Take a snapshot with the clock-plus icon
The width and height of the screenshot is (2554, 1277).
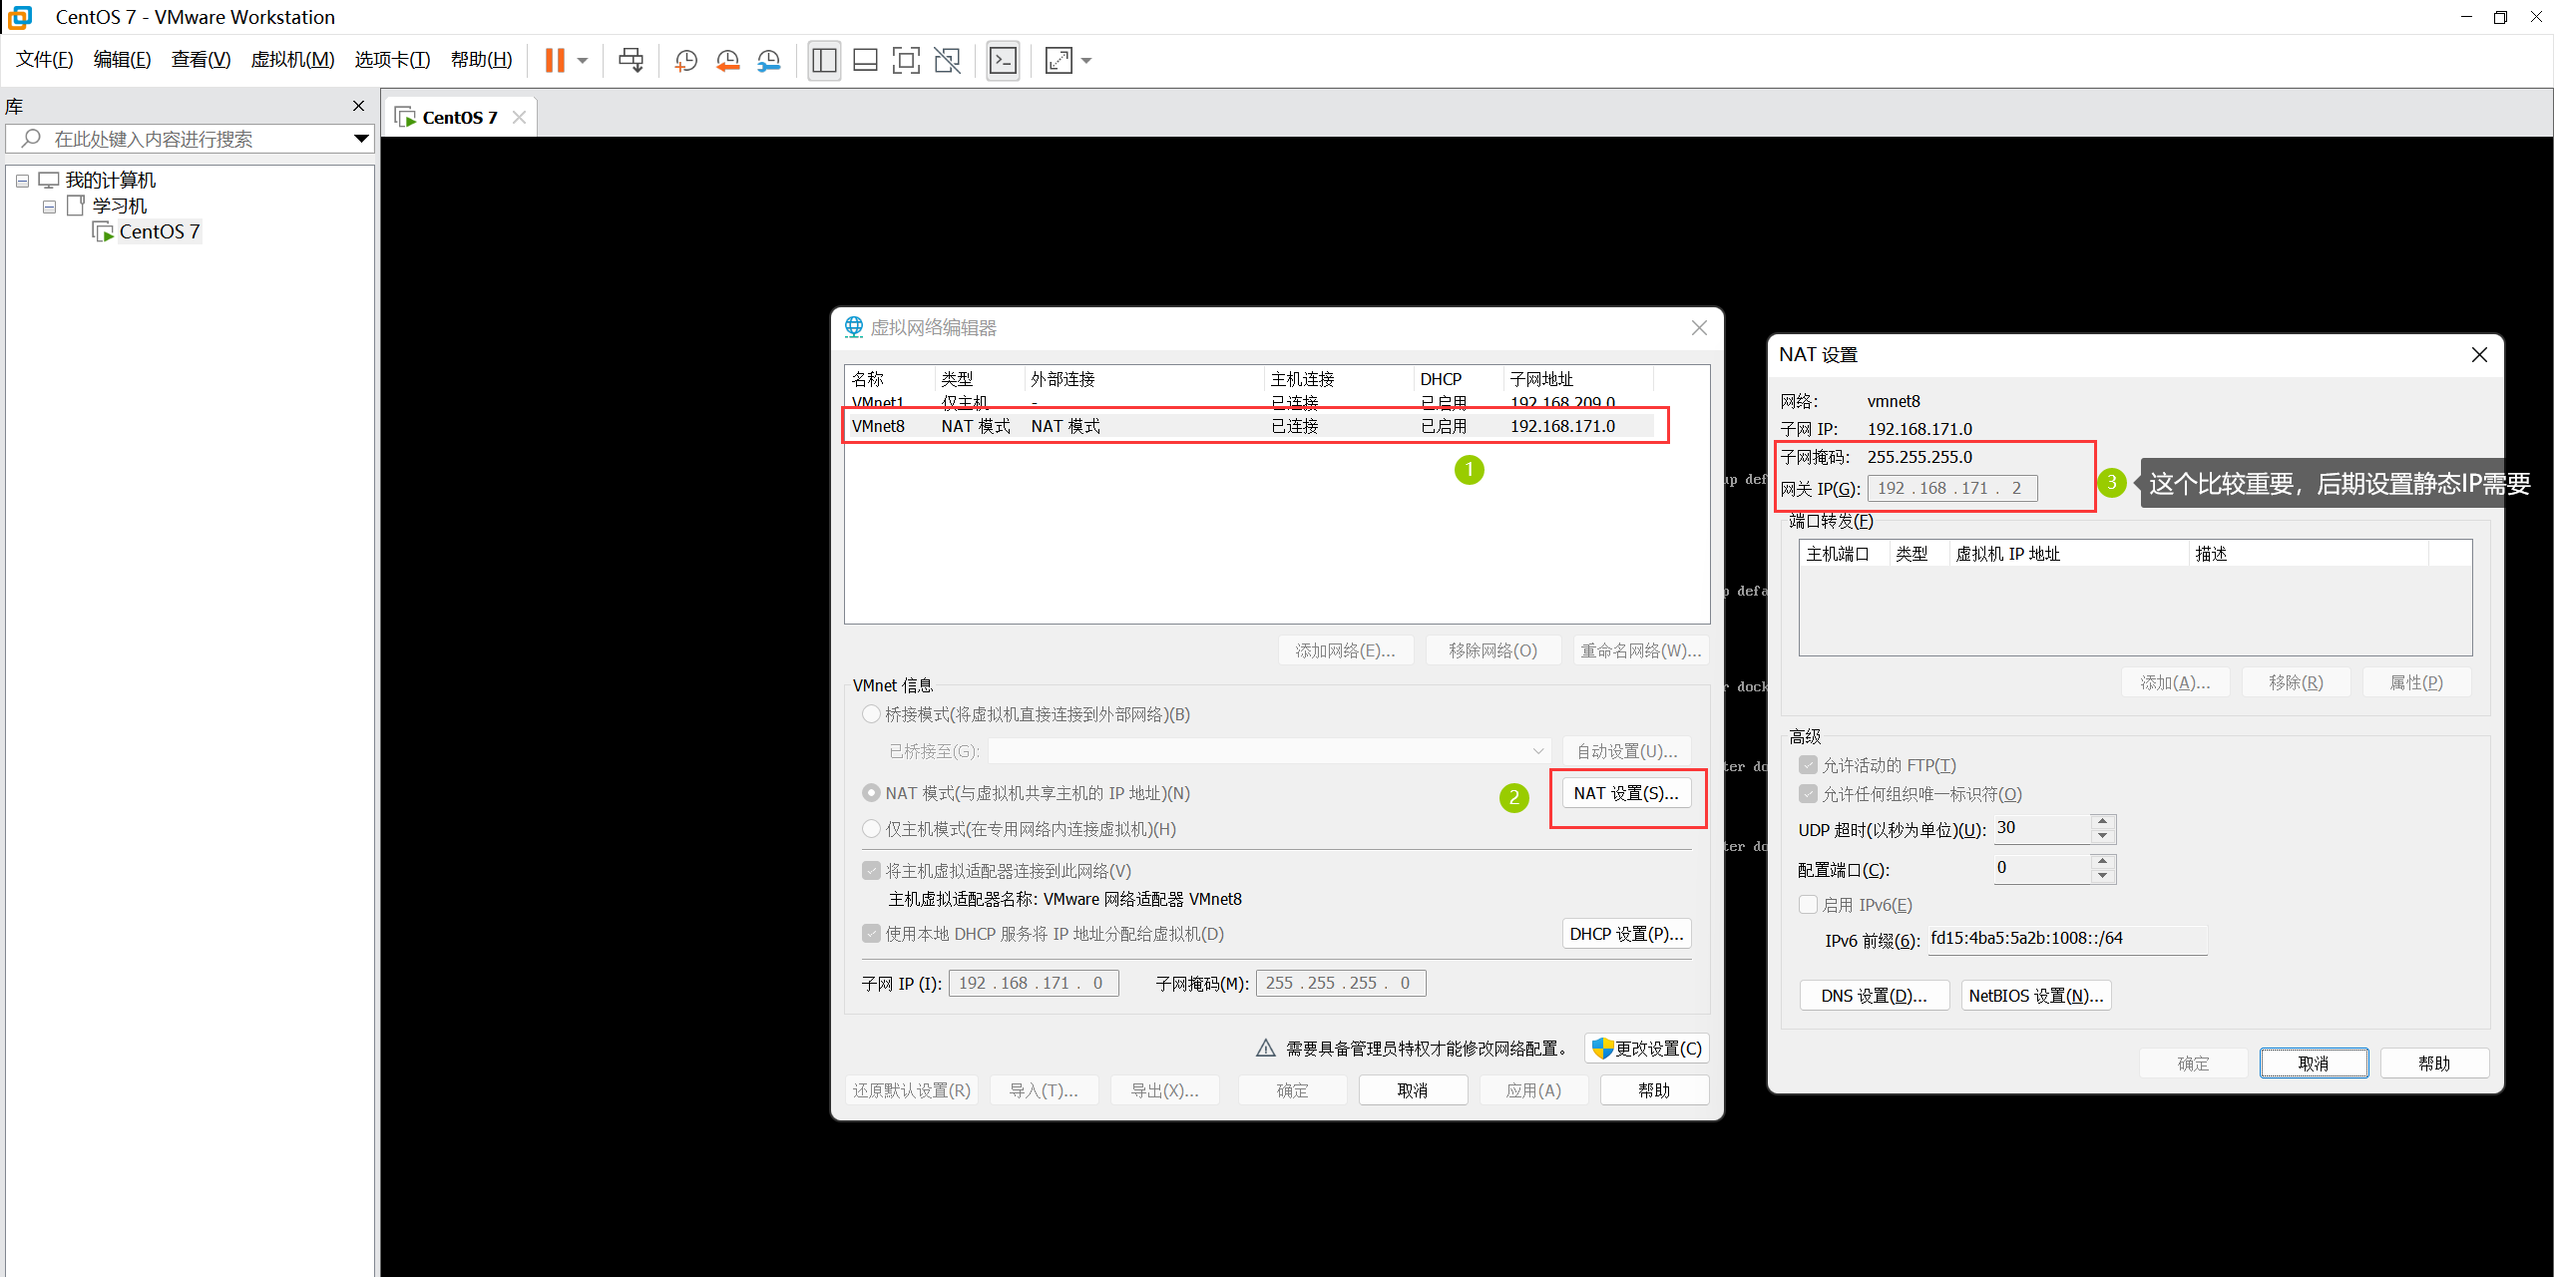(x=685, y=61)
